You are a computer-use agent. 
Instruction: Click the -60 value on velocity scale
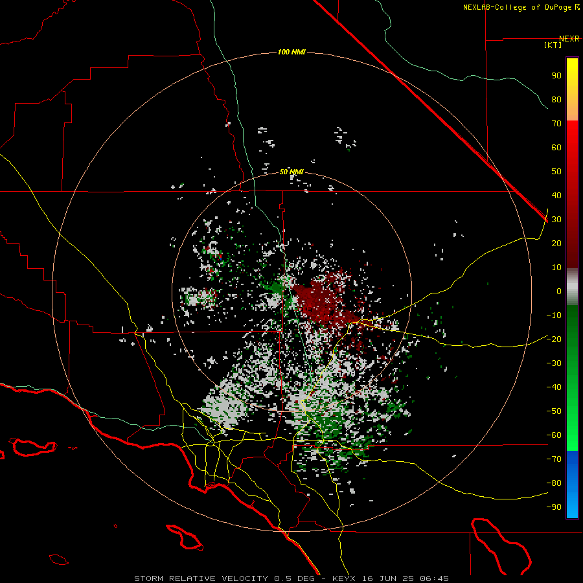pos(554,435)
